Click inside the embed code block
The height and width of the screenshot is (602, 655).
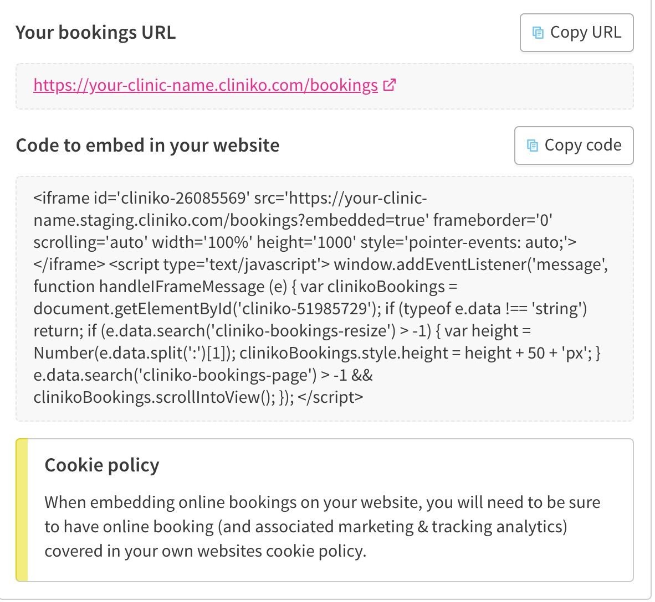coord(325,298)
